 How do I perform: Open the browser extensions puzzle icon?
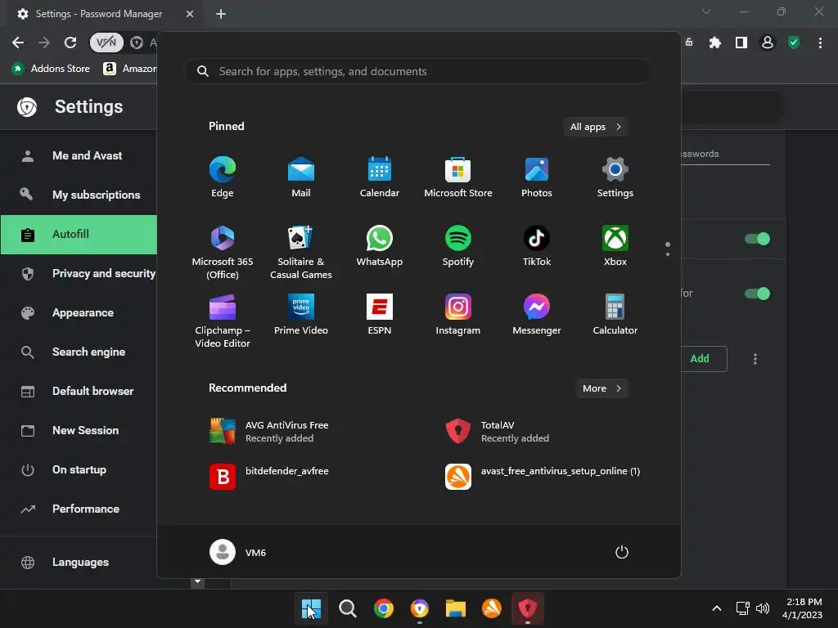point(714,43)
